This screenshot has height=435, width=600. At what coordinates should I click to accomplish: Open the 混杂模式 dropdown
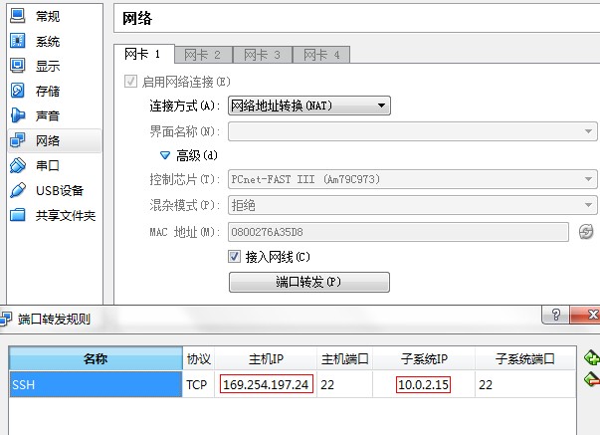click(412, 205)
